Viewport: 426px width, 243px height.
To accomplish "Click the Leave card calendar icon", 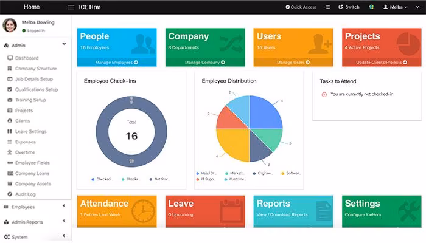I will 232,211.
